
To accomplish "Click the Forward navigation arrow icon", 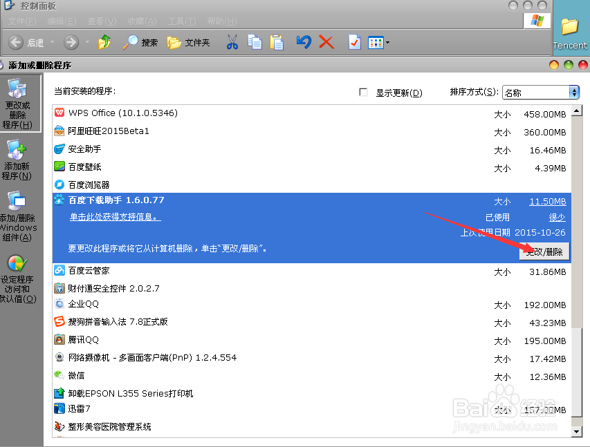I will [71, 42].
